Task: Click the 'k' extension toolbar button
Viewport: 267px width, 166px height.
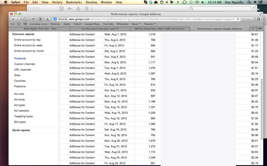Action: pos(48,19)
